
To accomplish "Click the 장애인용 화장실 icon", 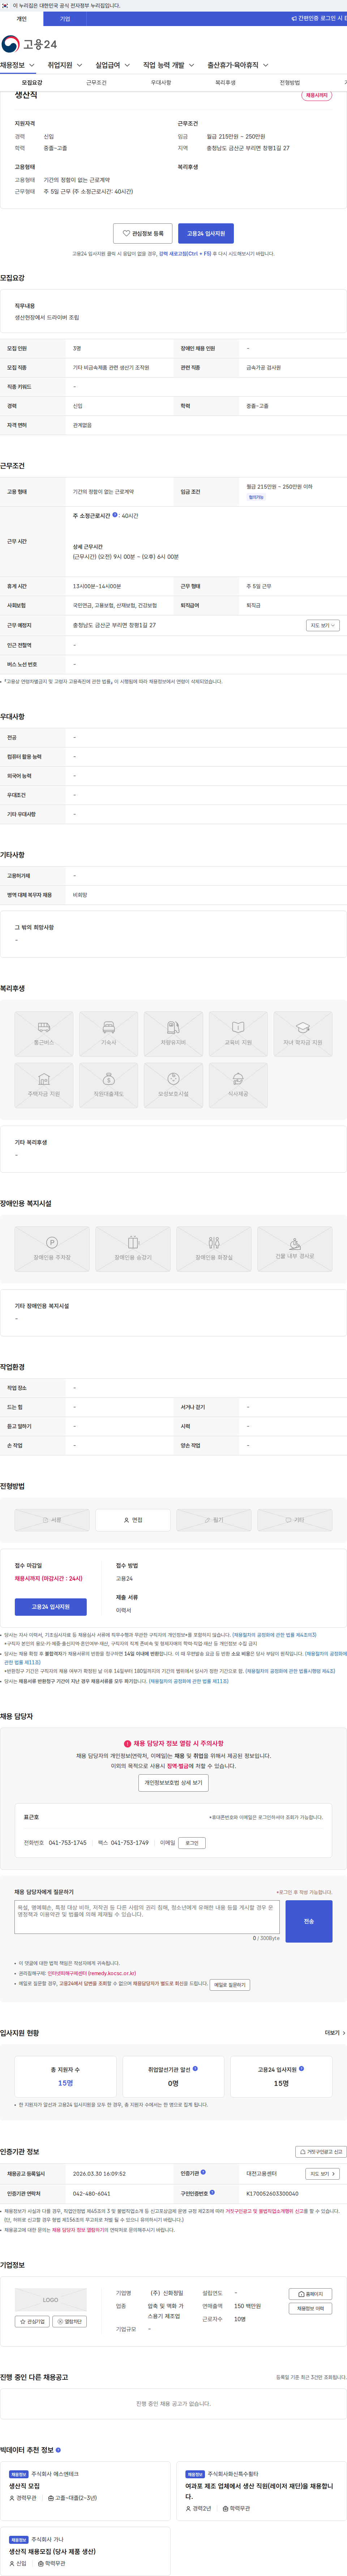I will point(214,1249).
